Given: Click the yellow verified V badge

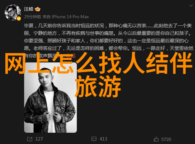Looking at the screenshot, I should 19,19.
